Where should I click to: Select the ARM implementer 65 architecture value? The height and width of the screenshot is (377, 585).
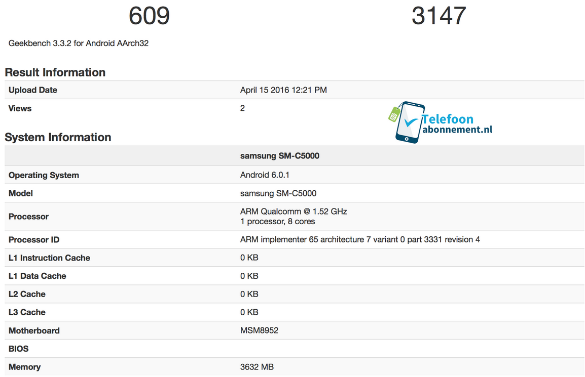pos(360,239)
